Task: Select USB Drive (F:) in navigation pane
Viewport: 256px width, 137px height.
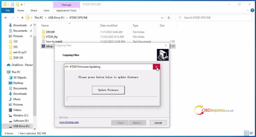Action: (21, 126)
